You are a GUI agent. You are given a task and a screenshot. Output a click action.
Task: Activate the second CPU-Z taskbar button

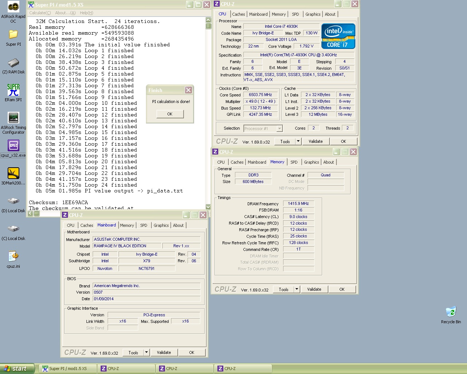pyautogui.click(x=184, y=369)
